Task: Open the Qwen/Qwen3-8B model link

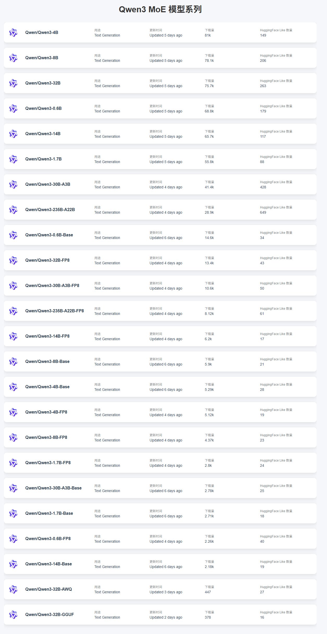Action: 42,58
